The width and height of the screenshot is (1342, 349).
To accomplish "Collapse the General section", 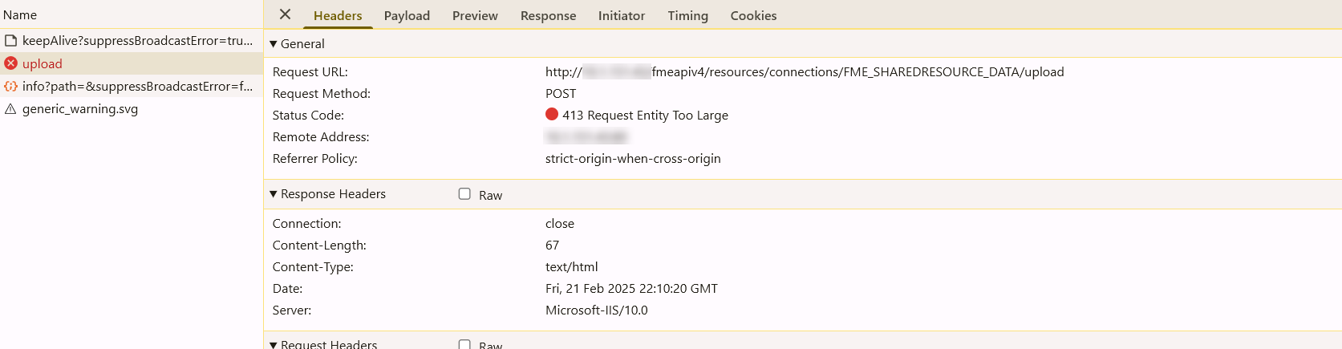I will tap(274, 43).
